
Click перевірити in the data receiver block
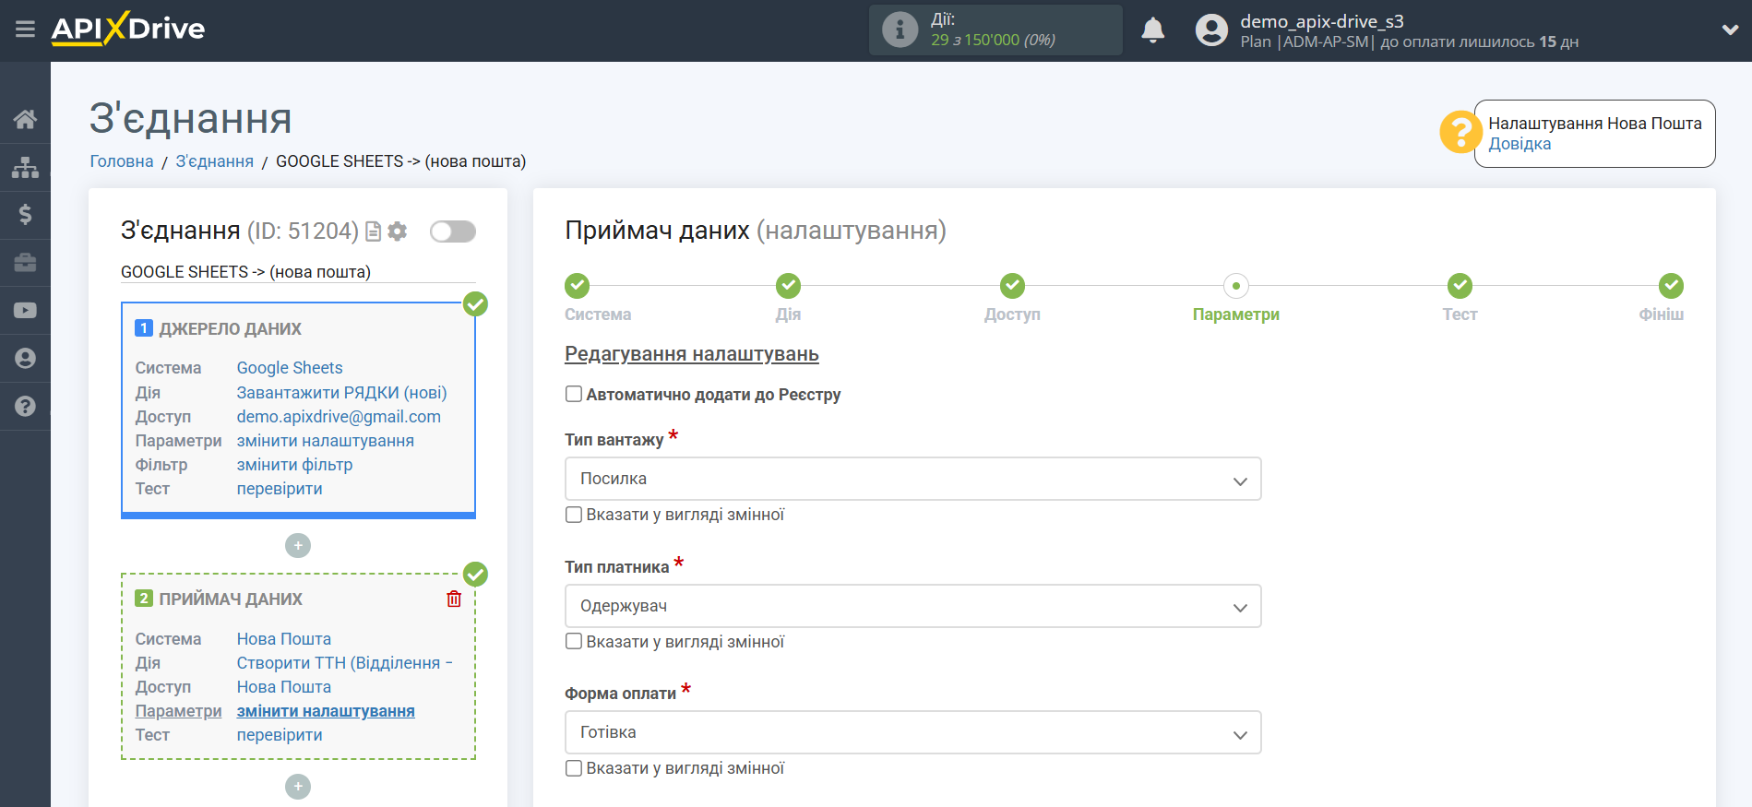pos(280,735)
